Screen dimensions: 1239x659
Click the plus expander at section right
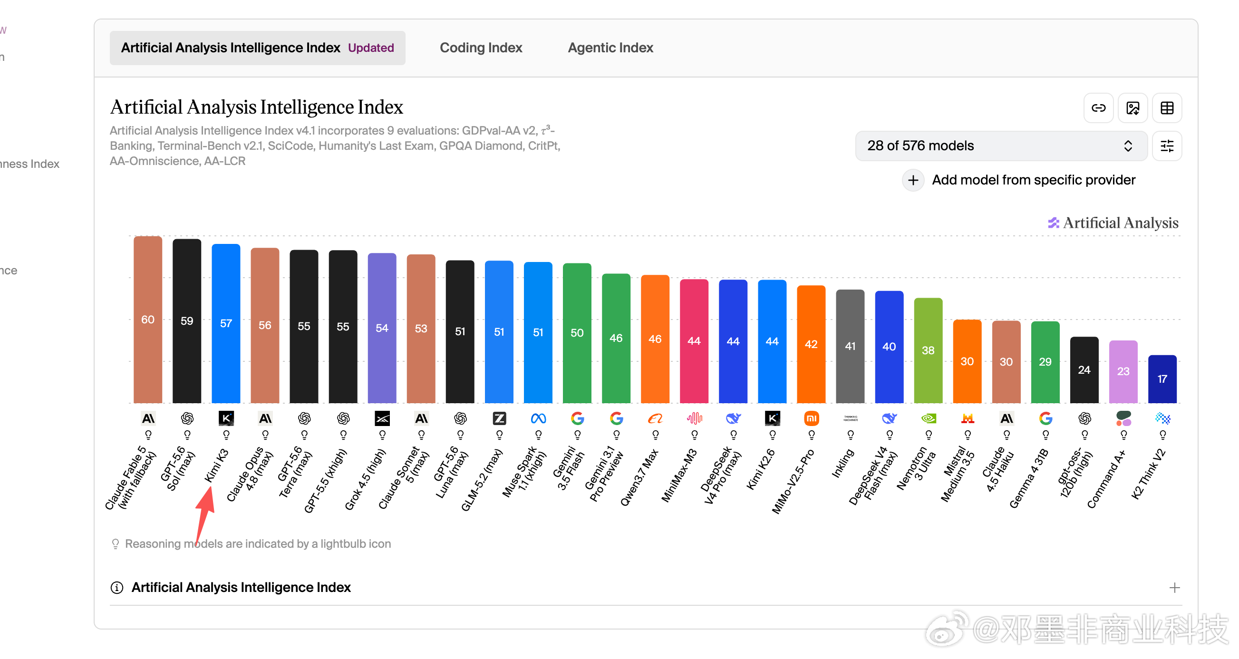(1174, 587)
